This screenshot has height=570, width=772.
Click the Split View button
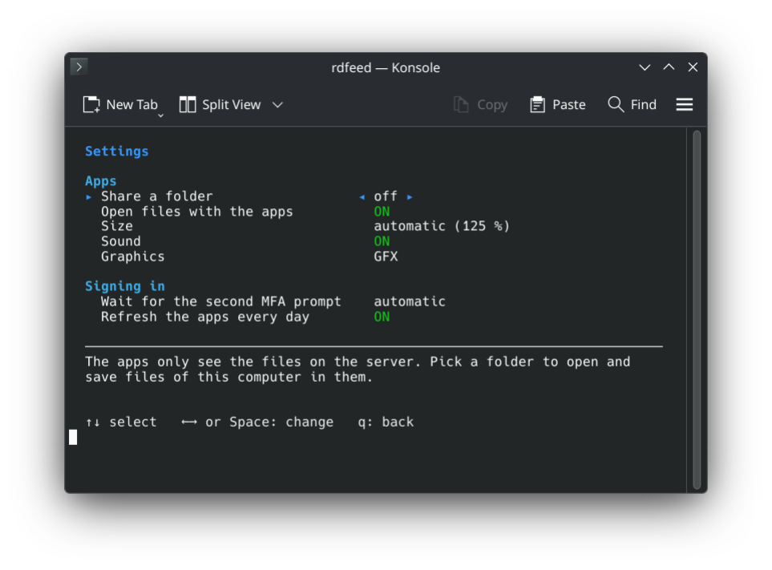click(220, 104)
